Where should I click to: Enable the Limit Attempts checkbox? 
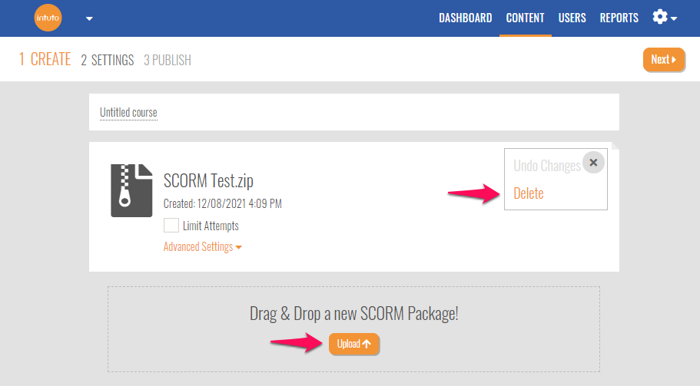tap(171, 226)
